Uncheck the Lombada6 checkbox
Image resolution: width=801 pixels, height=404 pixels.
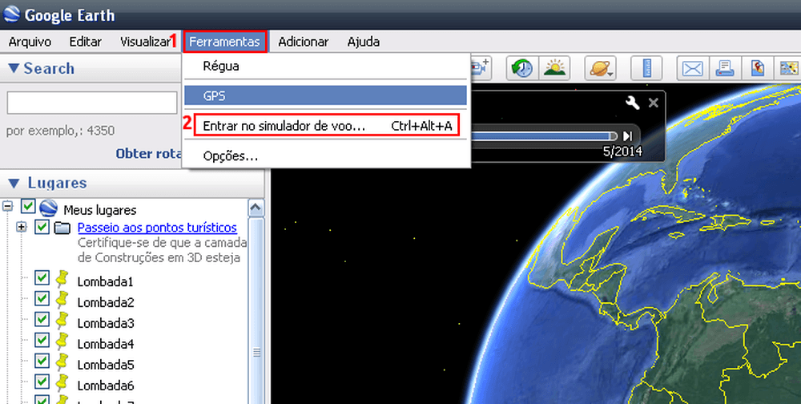[42, 382]
